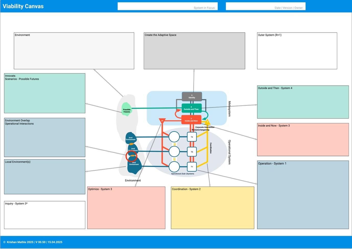Screen dimensions: 352x249
Task: Click the red 3 Inside and Now block
Action: point(191,120)
